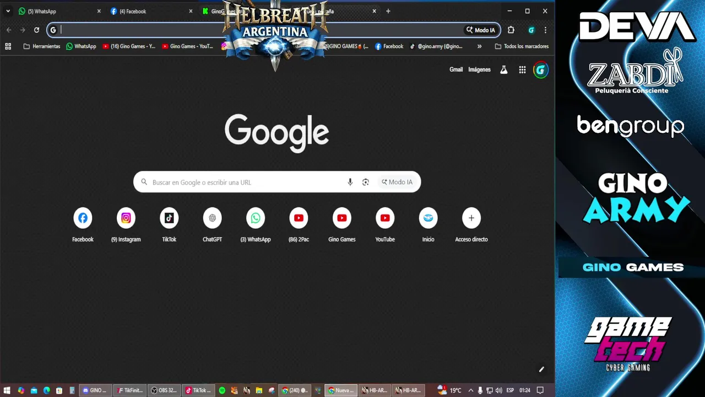Open Chrome three-dot menu

point(545,30)
